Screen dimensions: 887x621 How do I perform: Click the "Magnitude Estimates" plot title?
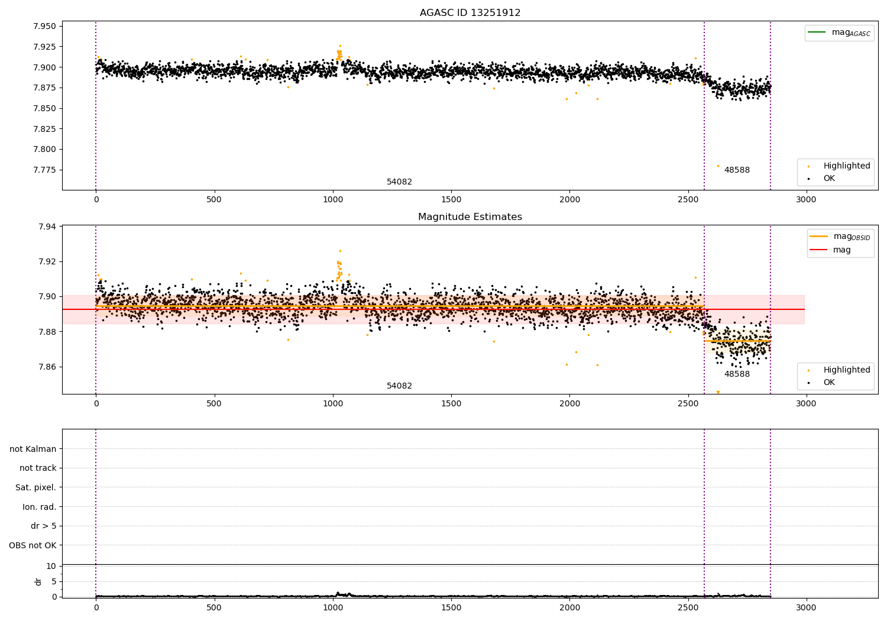click(x=470, y=217)
